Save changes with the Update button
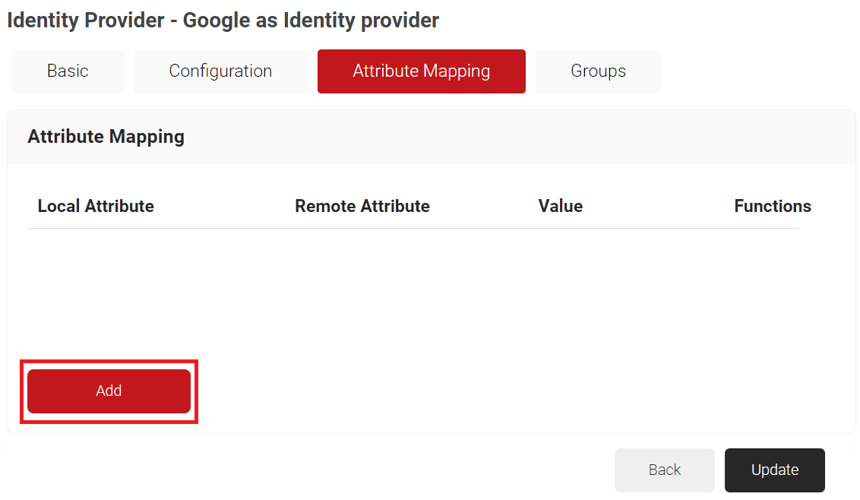The height and width of the screenshot is (500, 860). 774,470
